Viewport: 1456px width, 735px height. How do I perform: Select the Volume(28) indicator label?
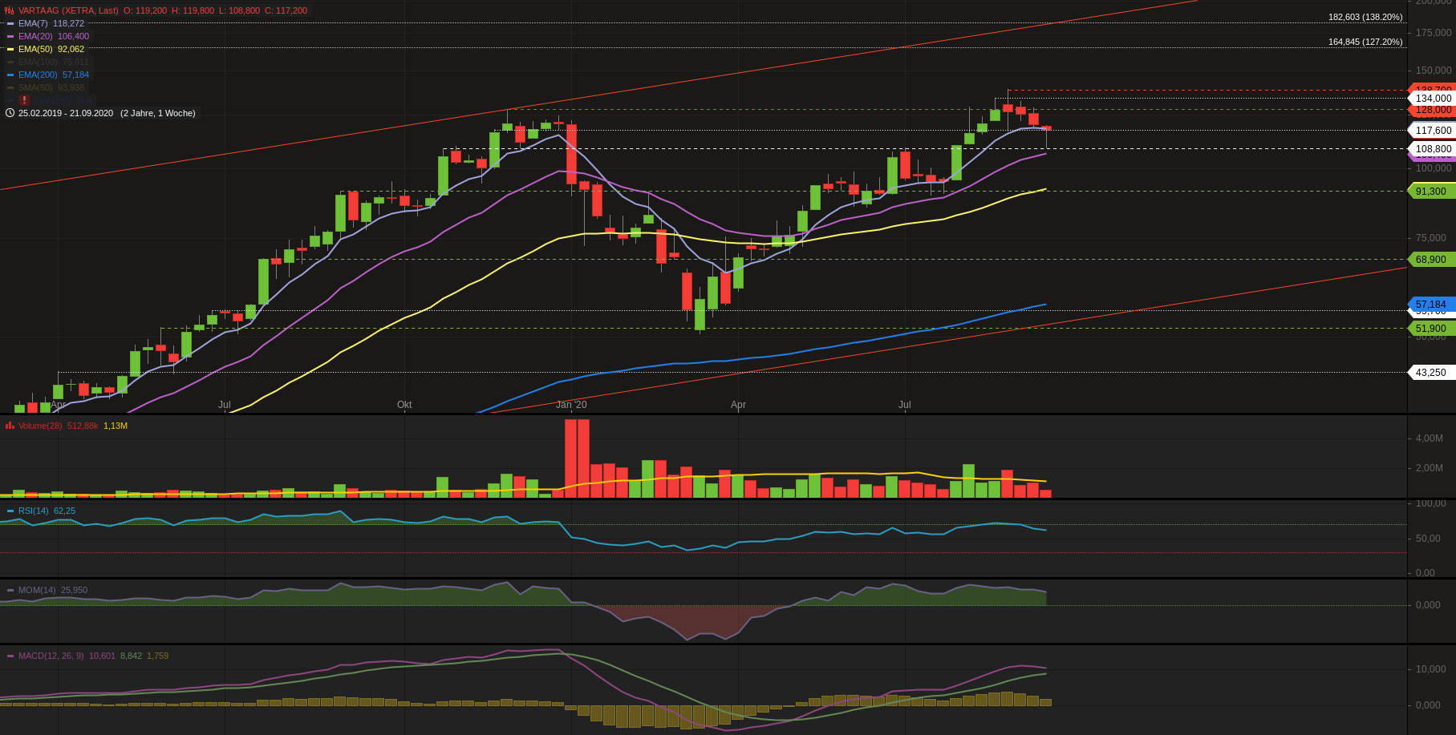[40, 426]
